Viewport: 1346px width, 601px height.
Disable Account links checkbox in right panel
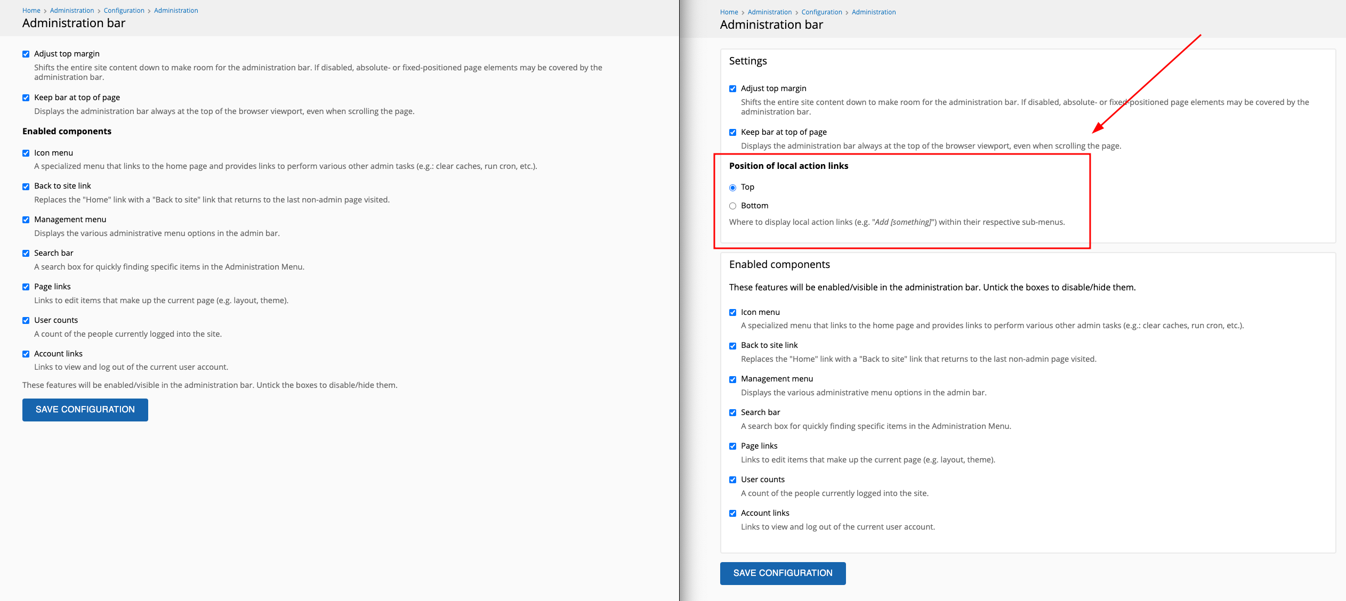tap(732, 514)
